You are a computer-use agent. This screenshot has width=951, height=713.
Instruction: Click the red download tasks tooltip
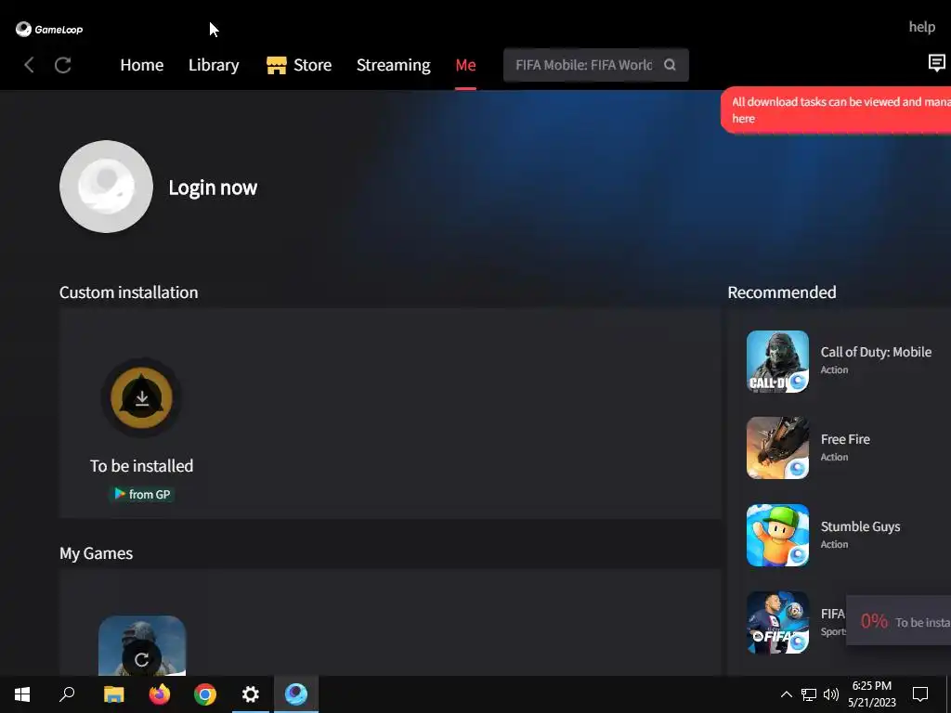836,110
